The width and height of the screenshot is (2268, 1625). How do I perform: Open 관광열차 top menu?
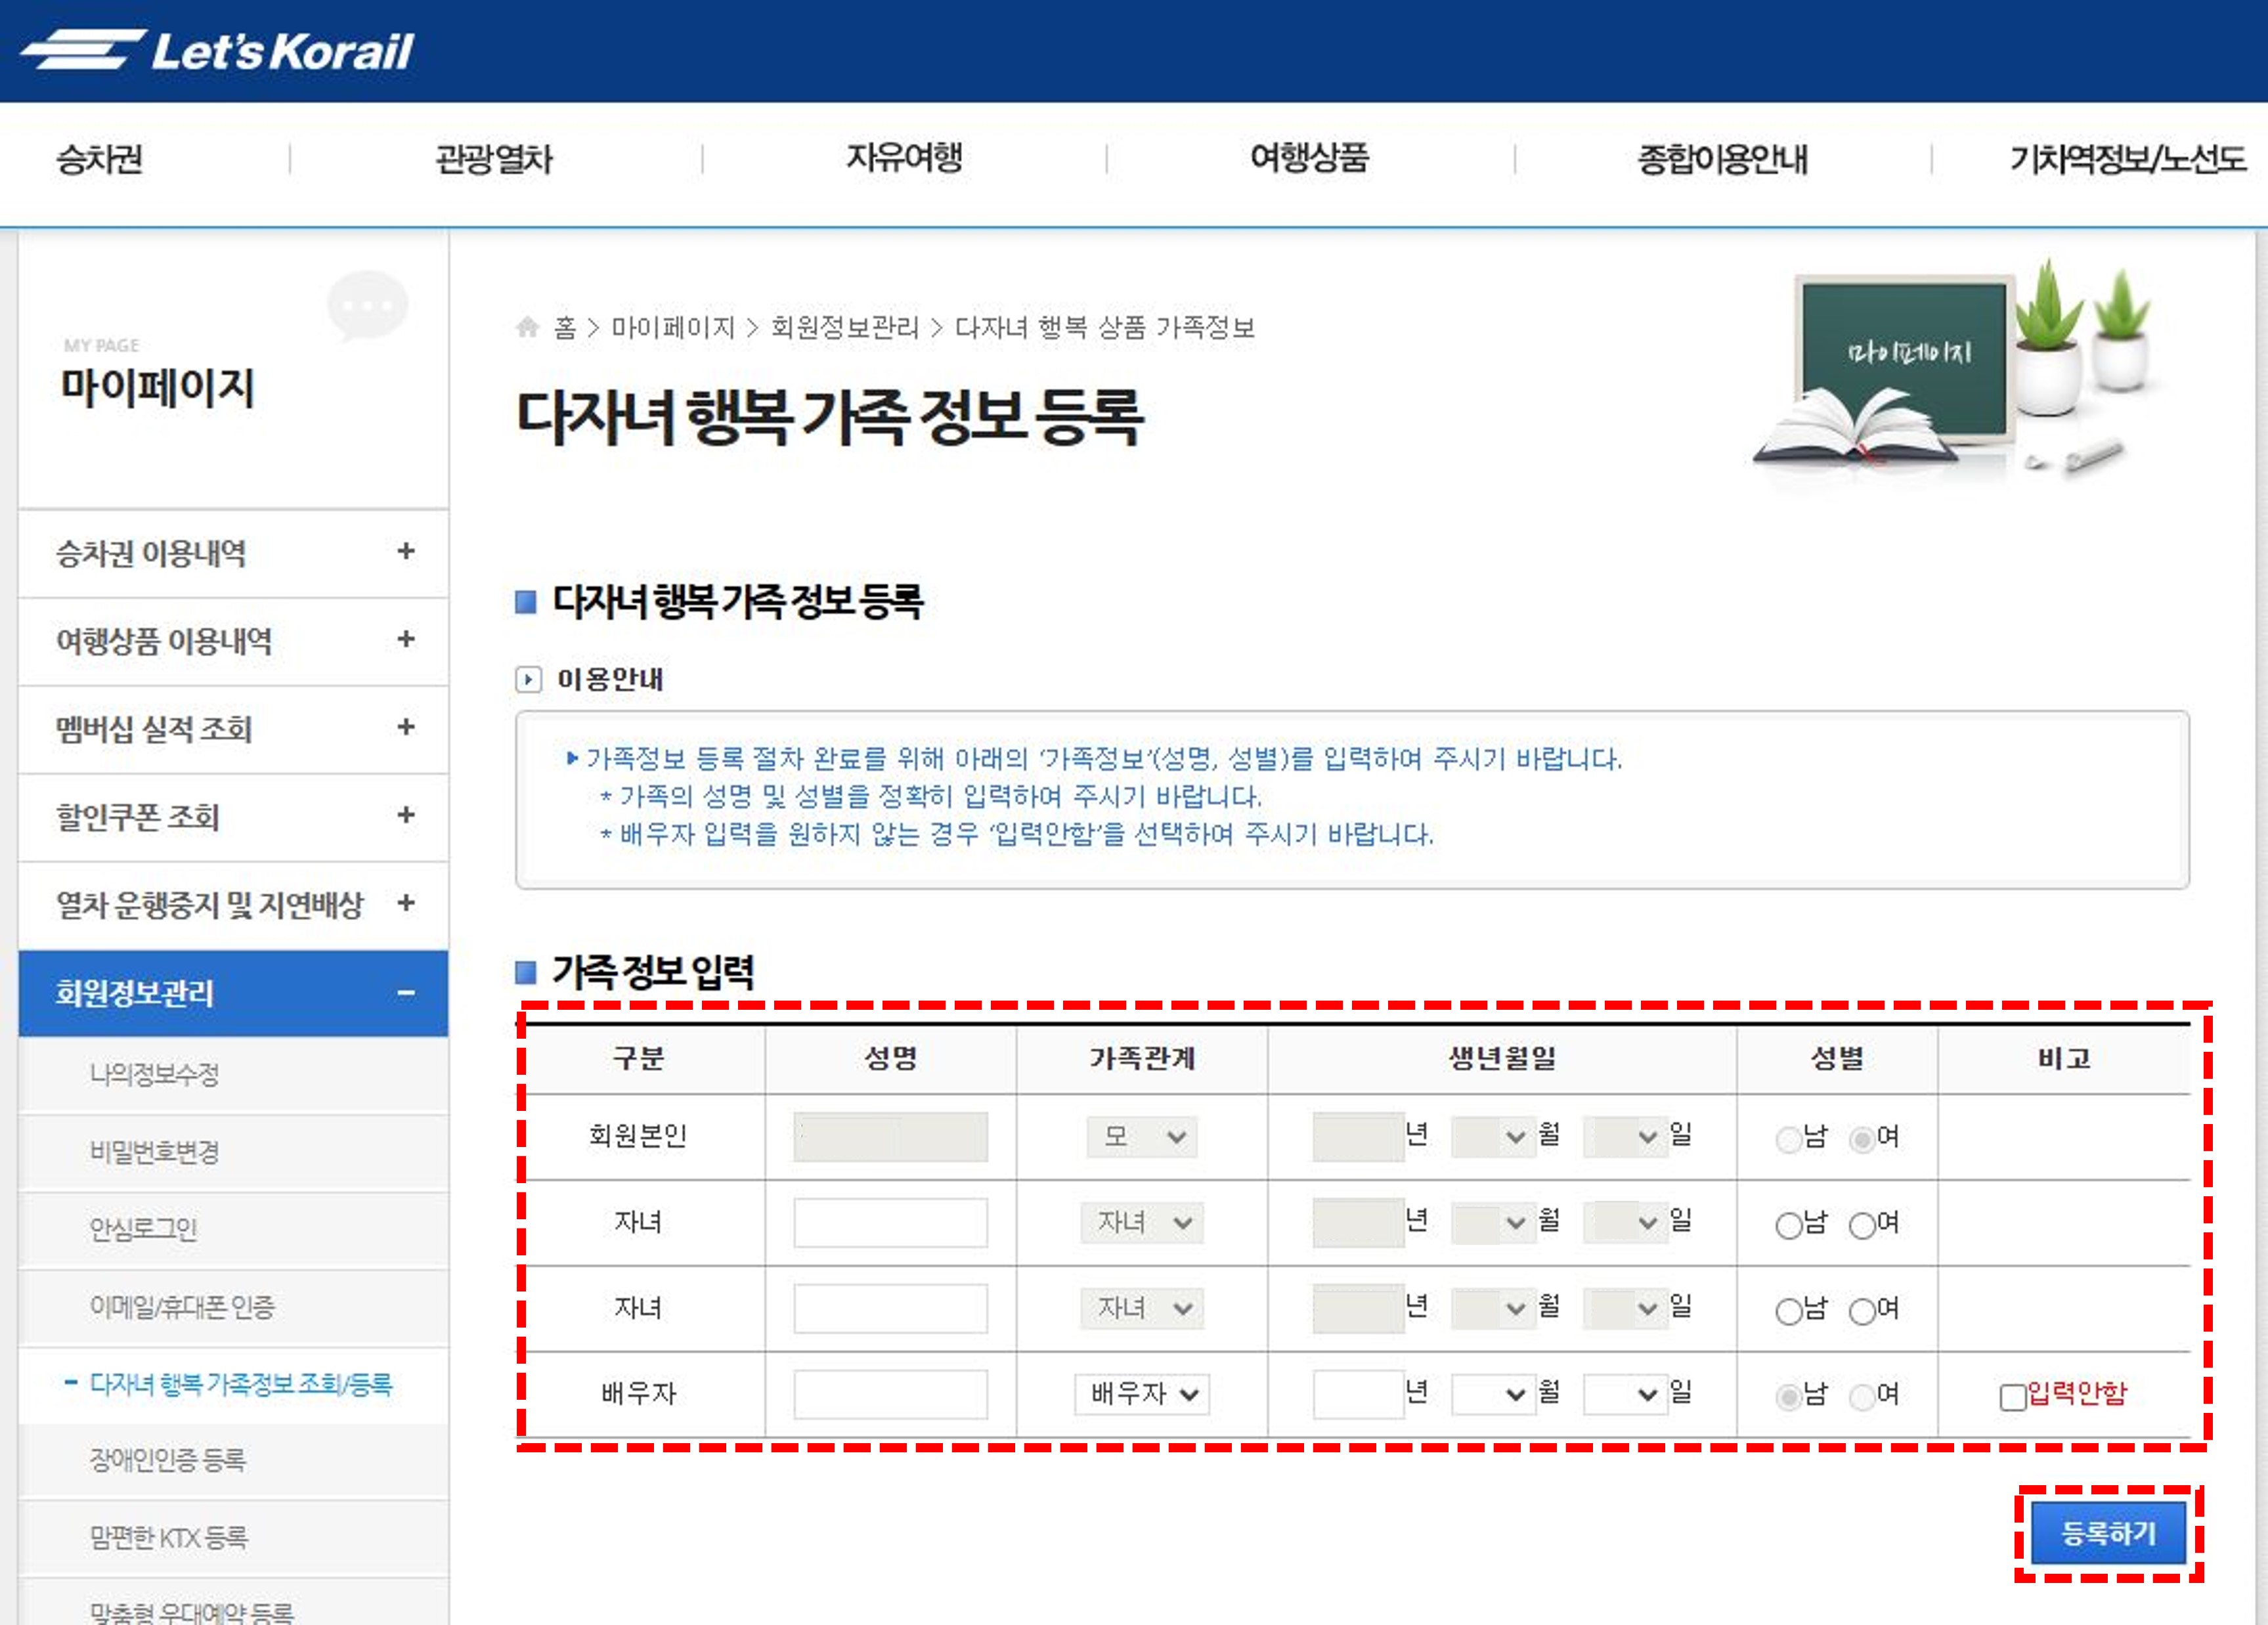click(494, 158)
